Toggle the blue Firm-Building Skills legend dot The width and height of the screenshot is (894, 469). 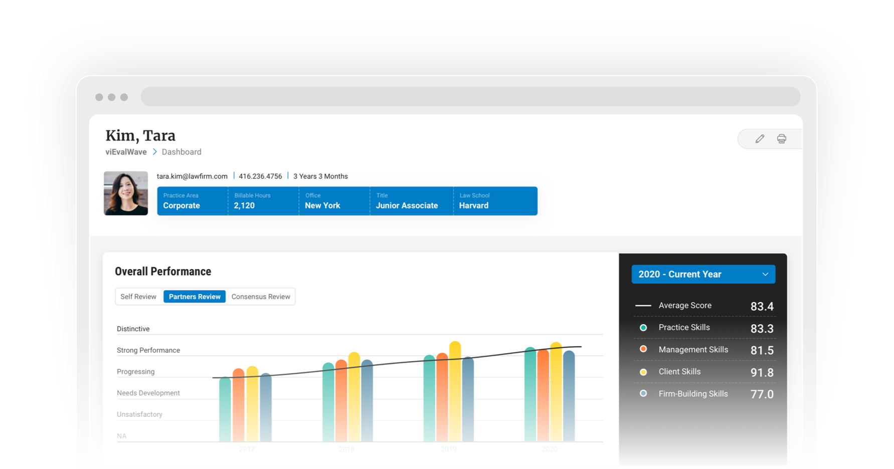(643, 393)
